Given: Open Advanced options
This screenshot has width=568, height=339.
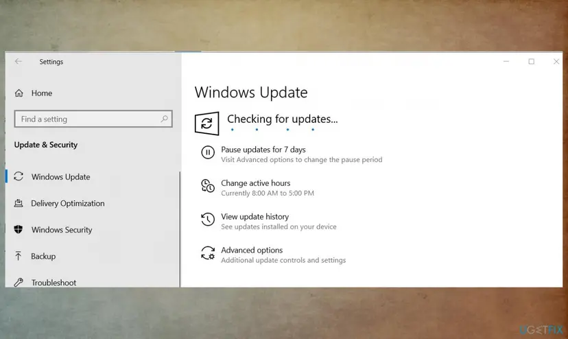Looking at the screenshot, I should pyautogui.click(x=252, y=250).
